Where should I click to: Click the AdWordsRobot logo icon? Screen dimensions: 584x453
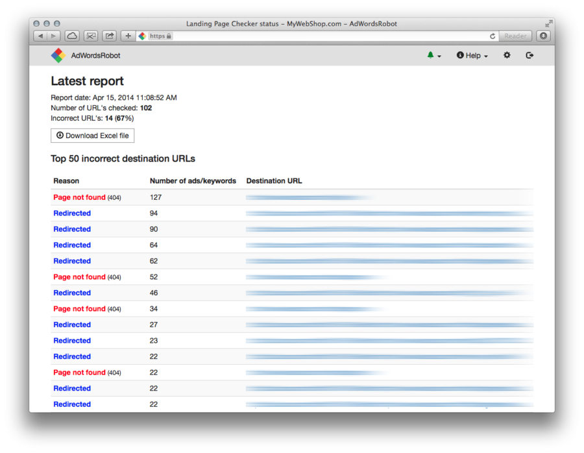click(x=58, y=56)
